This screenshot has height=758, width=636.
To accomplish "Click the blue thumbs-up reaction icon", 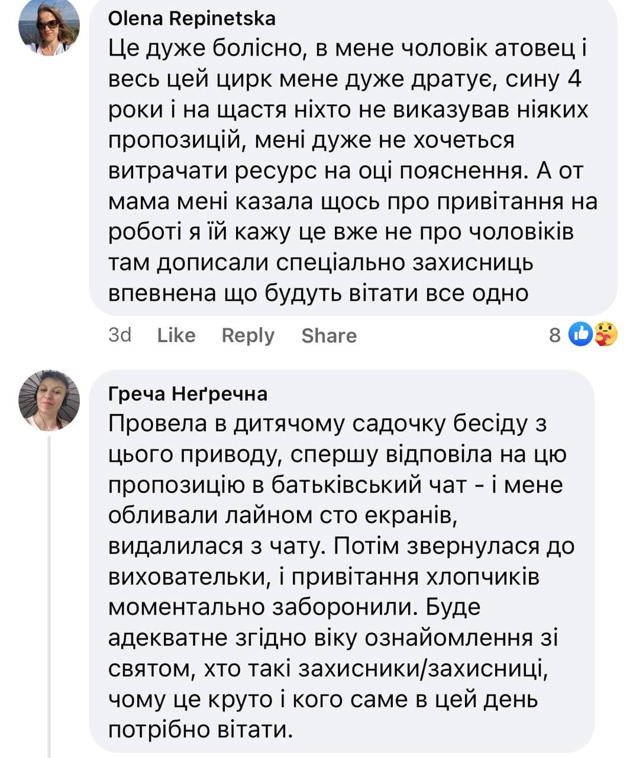I will (x=580, y=335).
